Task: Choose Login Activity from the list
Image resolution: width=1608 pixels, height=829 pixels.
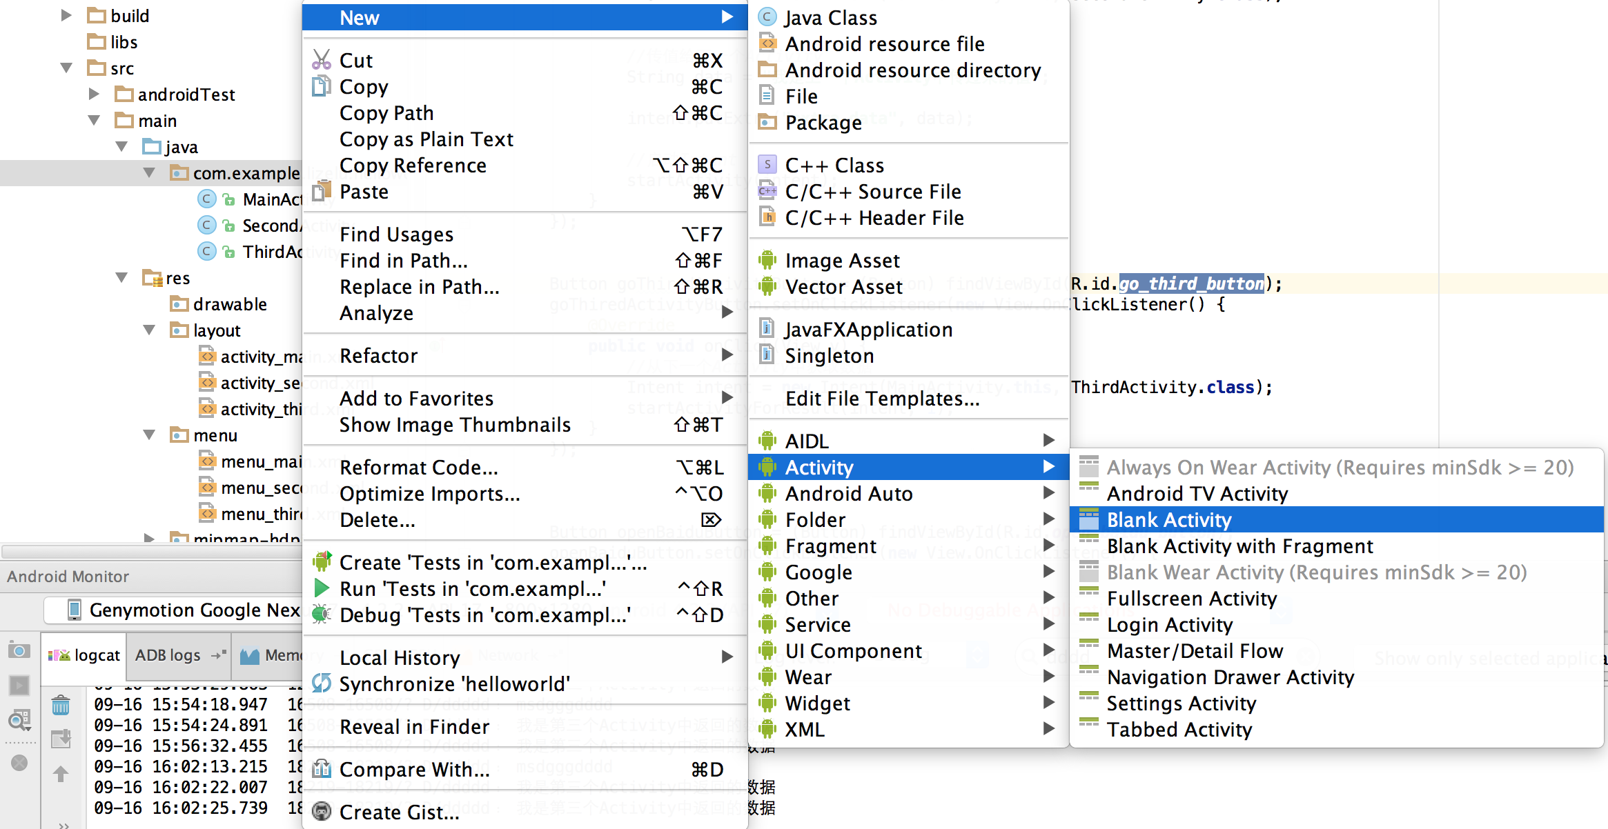Action: click(1169, 625)
